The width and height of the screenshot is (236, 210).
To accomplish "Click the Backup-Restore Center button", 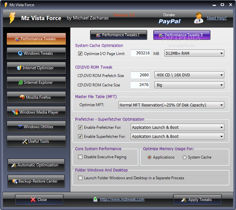I will coord(36,181).
